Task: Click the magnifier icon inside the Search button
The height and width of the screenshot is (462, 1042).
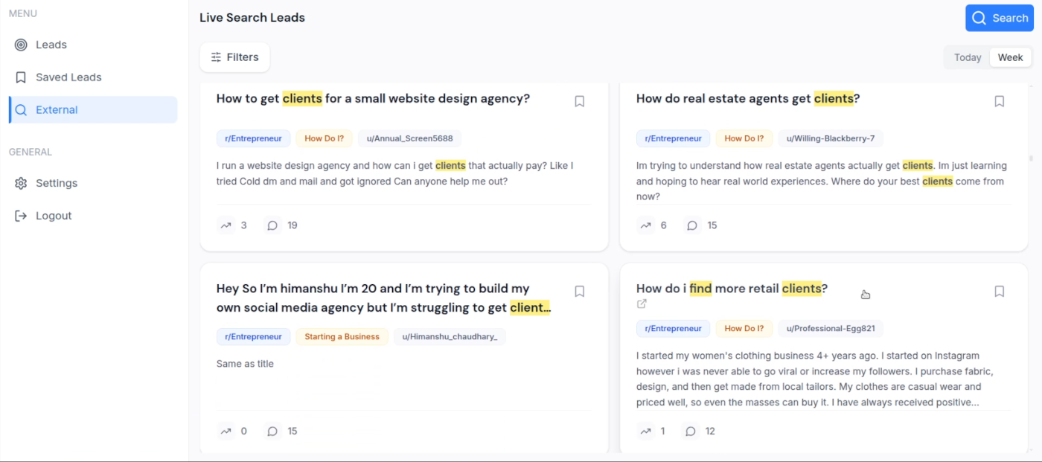Action: [x=979, y=18]
